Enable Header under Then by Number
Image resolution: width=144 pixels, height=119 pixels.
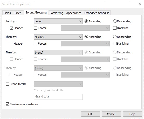11,44
